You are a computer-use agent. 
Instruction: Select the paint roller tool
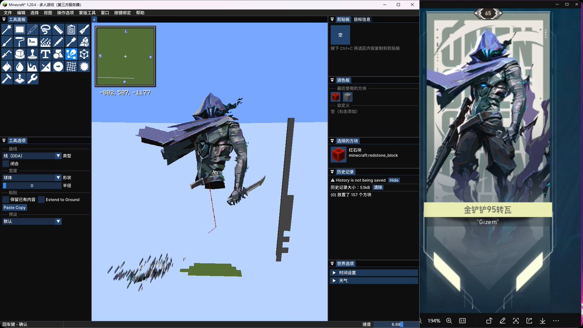coord(20,41)
